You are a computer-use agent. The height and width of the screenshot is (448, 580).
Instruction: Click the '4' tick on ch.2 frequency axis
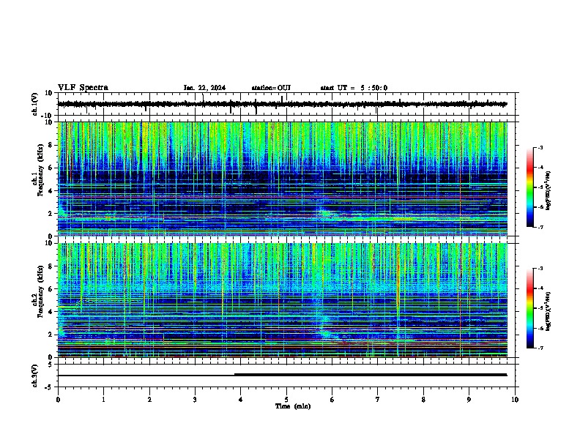(51, 312)
